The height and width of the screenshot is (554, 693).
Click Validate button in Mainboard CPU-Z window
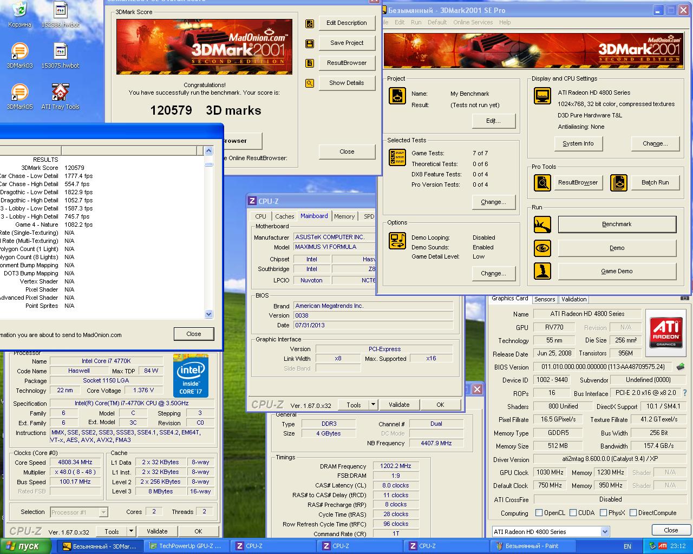tap(399, 405)
